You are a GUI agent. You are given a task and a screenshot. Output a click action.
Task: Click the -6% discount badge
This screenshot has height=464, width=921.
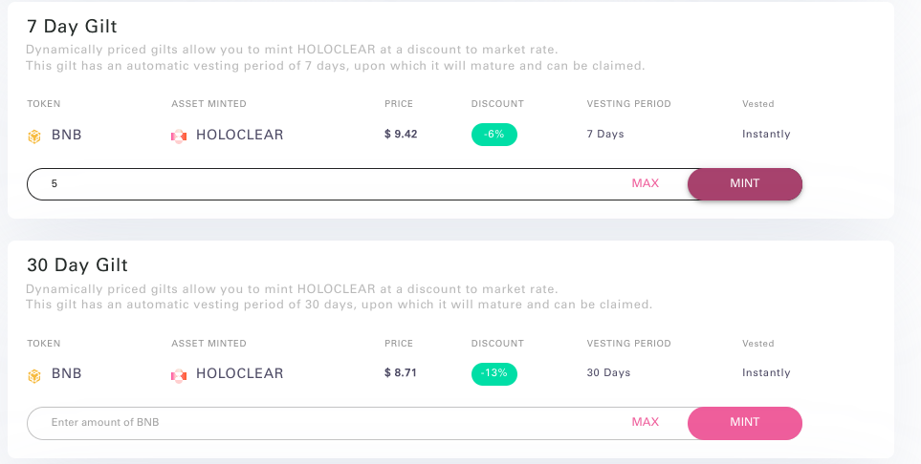[x=494, y=135]
